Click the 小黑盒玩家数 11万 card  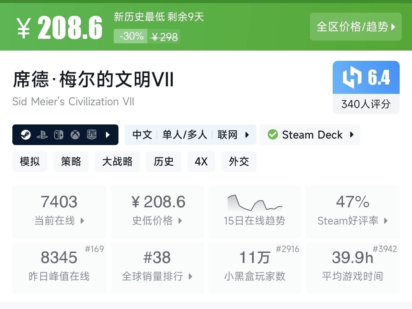[x=255, y=267]
